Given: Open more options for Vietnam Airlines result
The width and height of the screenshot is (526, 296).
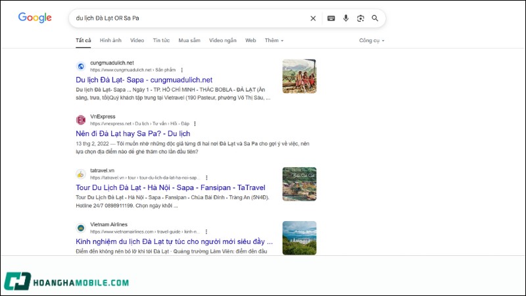Looking at the screenshot, I should click(206, 232).
